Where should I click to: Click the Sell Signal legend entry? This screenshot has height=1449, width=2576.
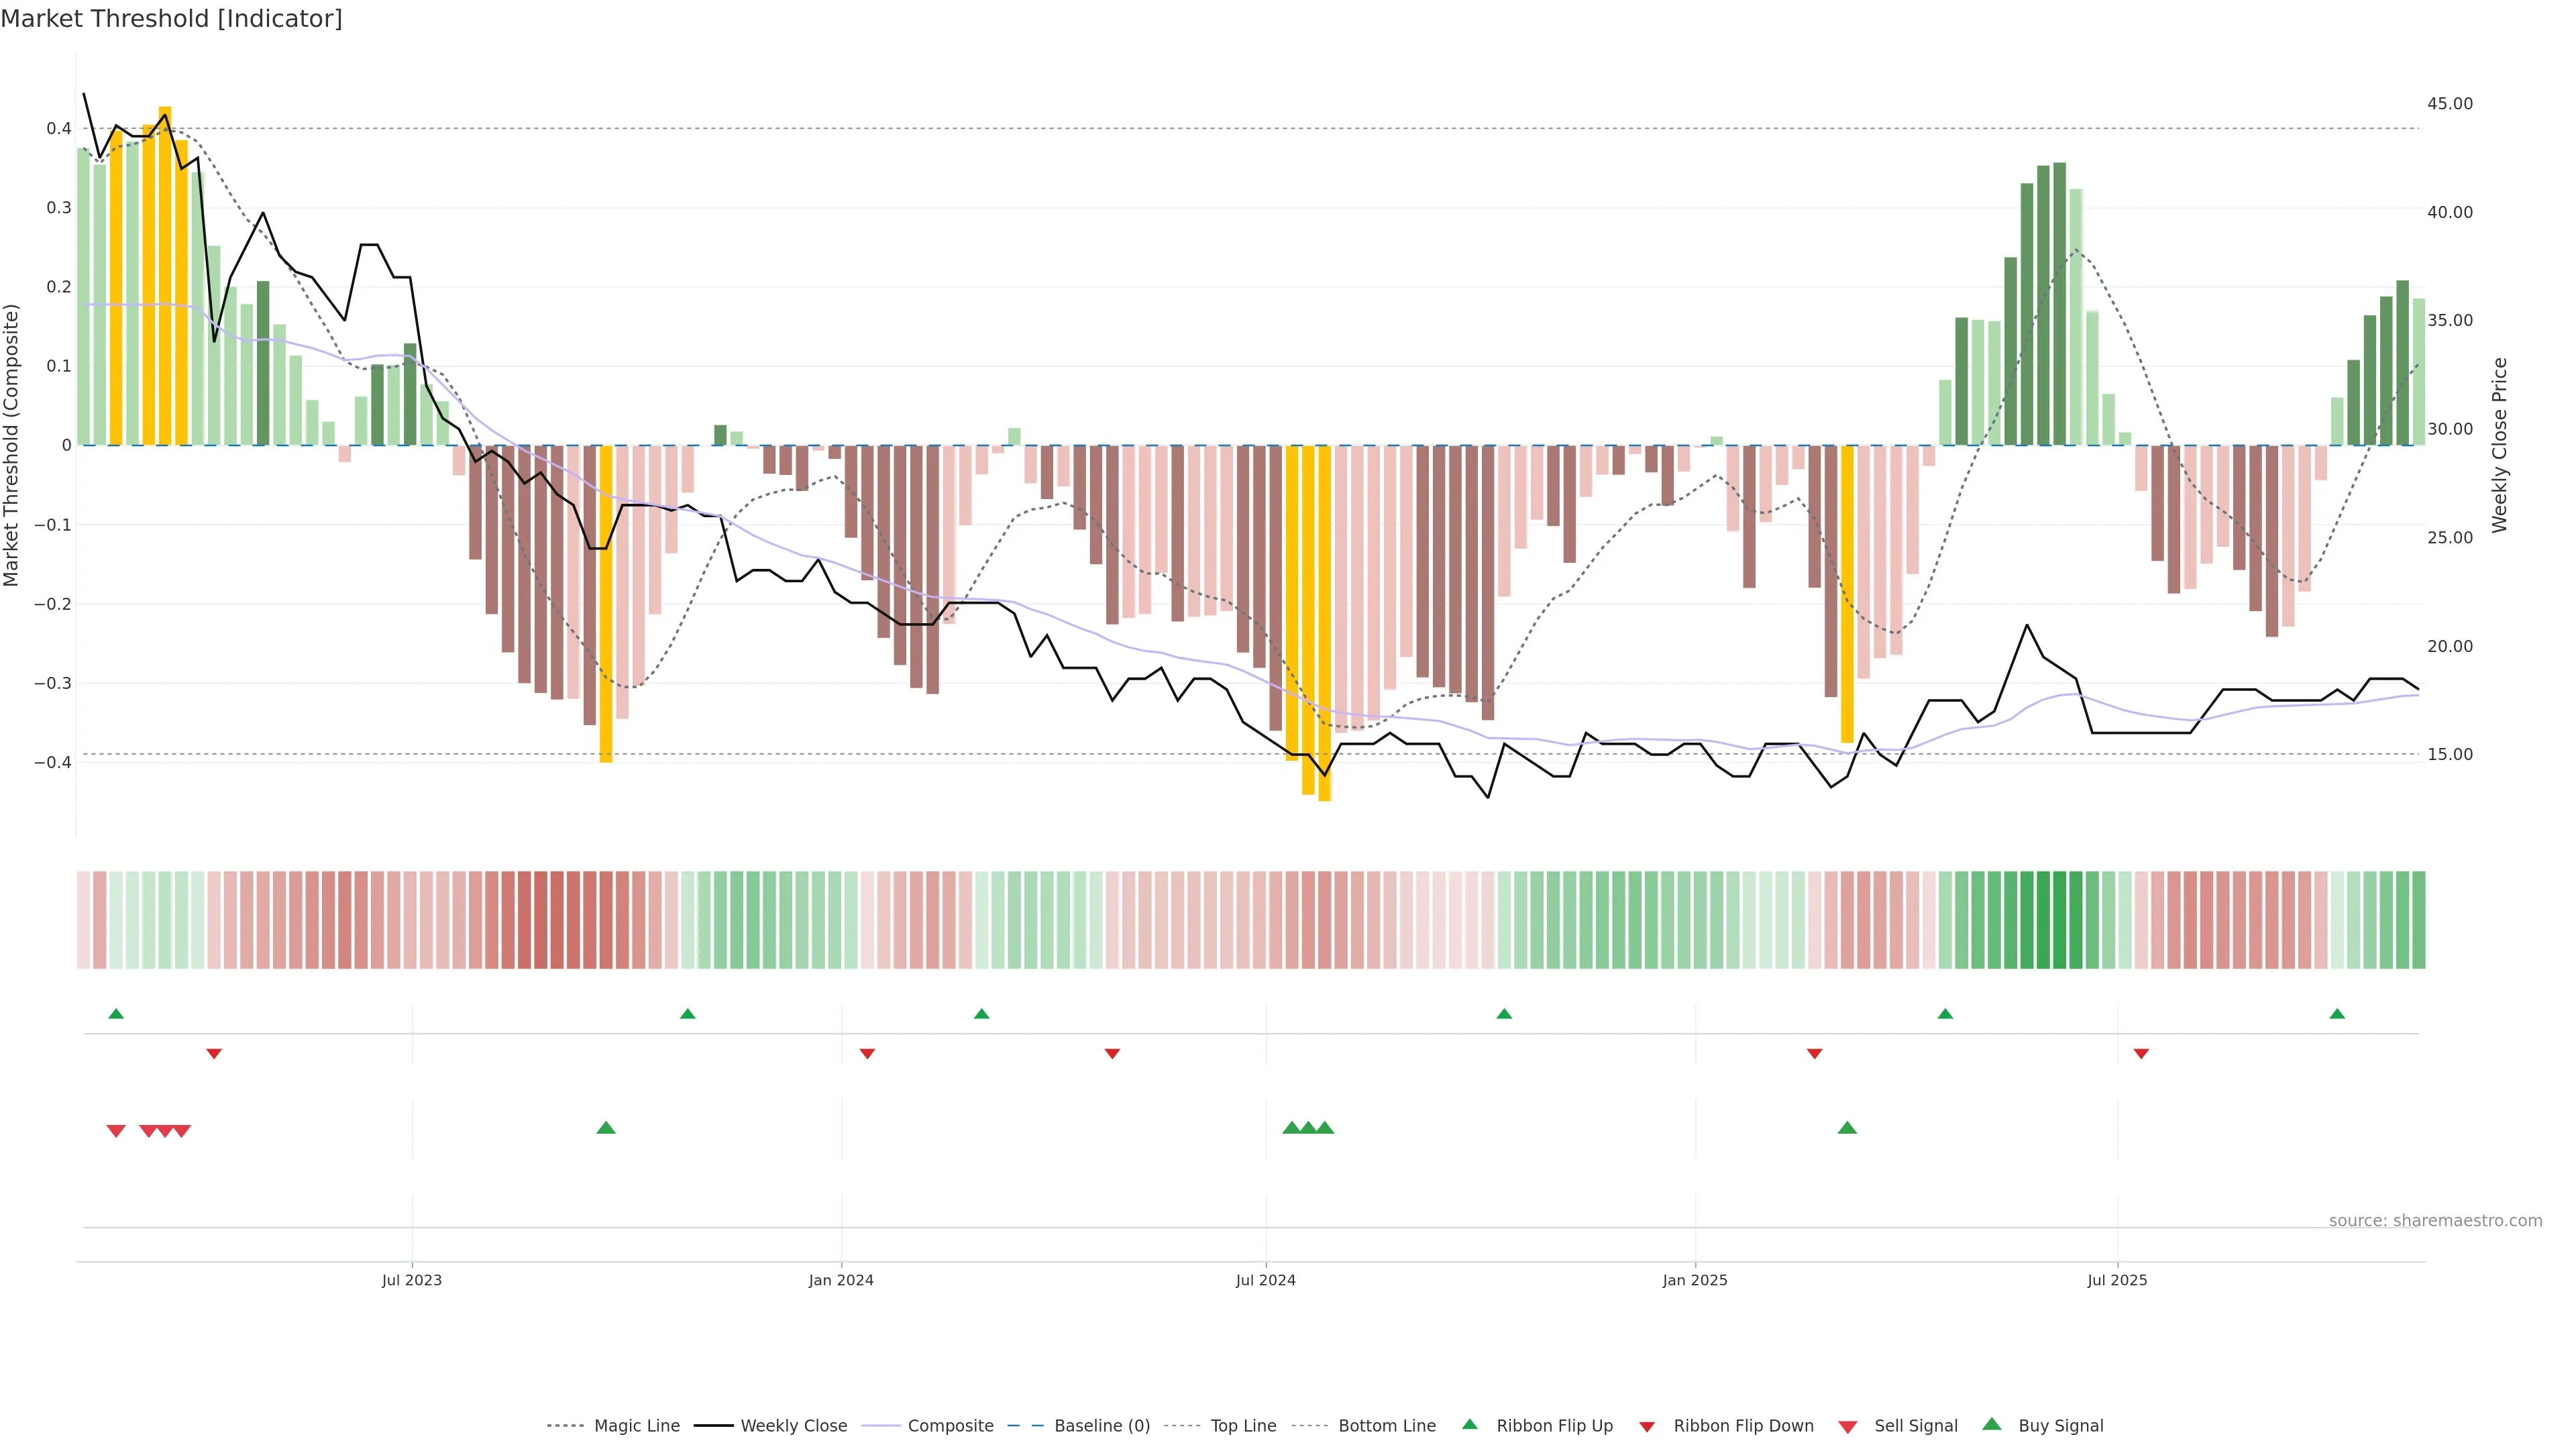(x=1915, y=1426)
